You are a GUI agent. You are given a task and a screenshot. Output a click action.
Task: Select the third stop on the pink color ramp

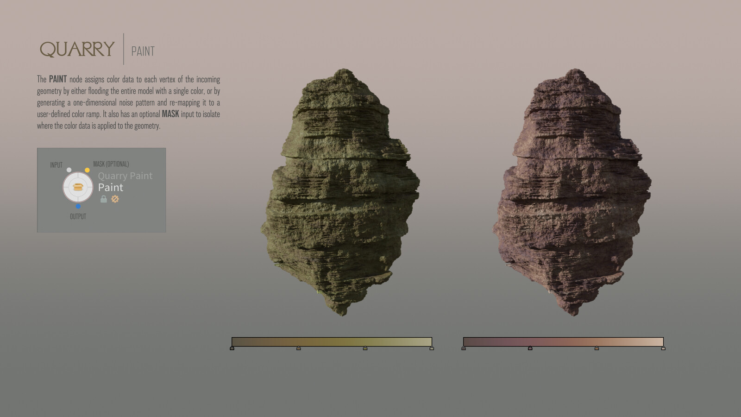click(x=597, y=348)
